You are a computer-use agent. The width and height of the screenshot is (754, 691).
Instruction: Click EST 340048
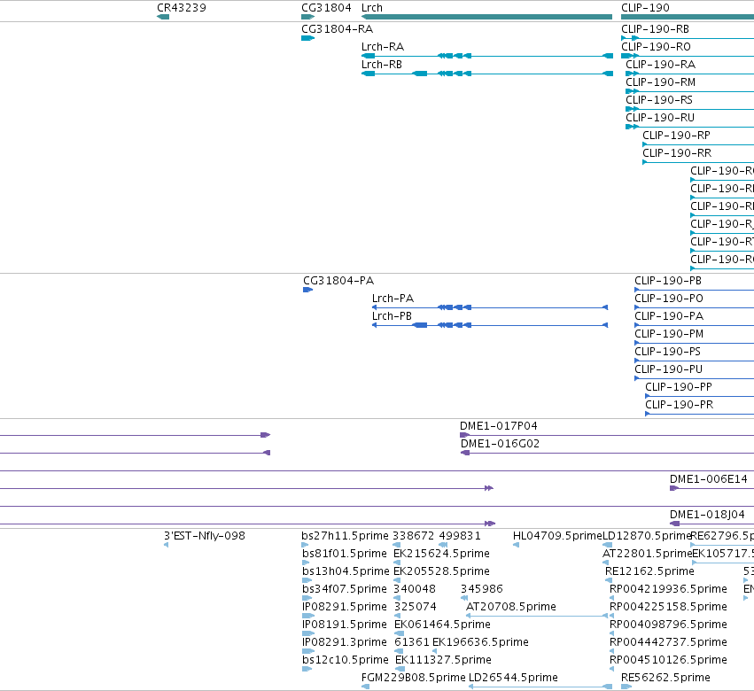tap(415, 589)
